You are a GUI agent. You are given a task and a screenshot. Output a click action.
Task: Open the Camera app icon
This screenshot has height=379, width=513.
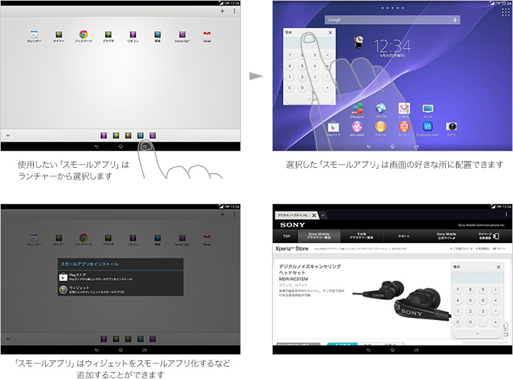pos(452,125)
